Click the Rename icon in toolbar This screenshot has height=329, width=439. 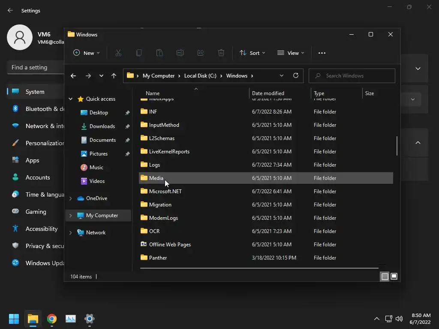pyautogui.click(x=180, y=53)
